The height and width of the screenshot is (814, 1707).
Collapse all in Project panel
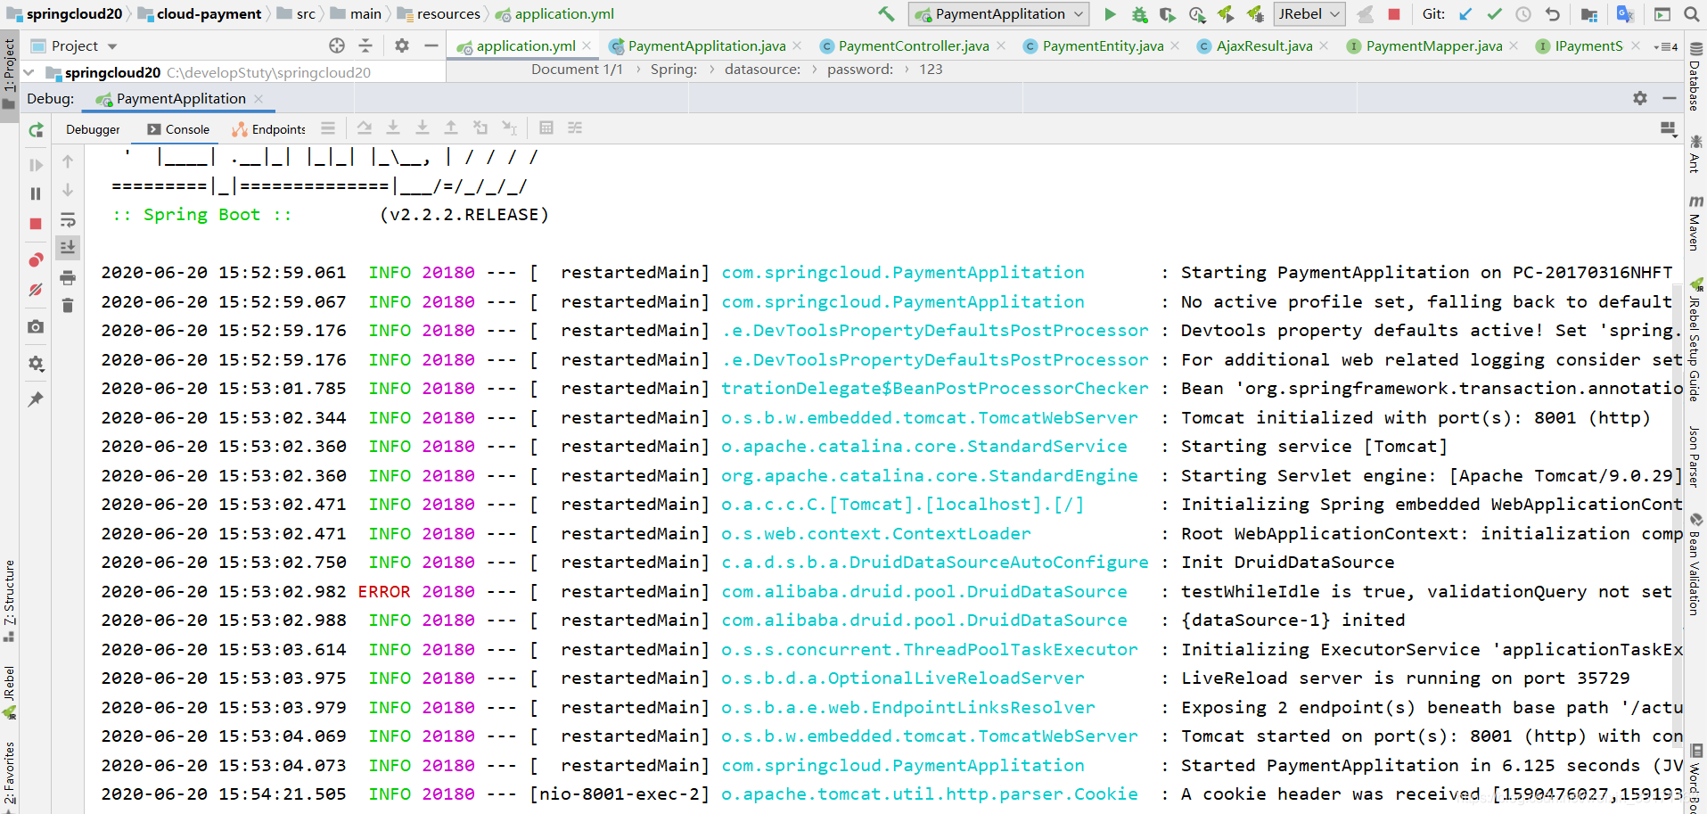(x=365, y=45)
